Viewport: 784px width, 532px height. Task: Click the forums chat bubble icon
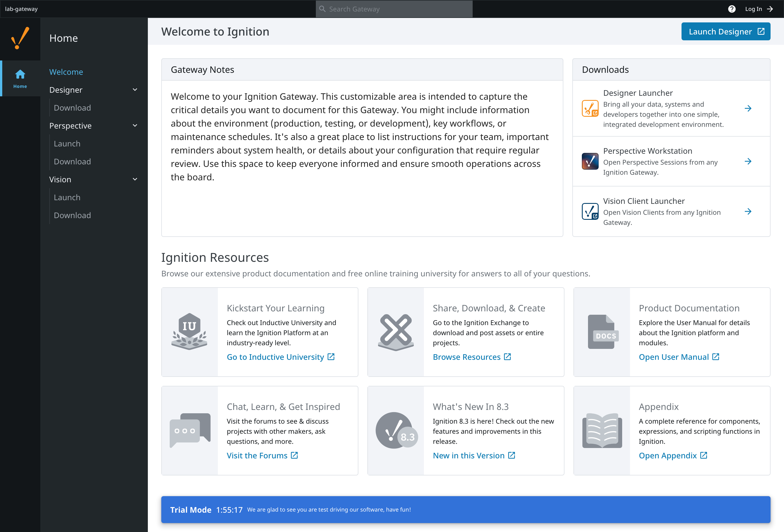[190, 430]
